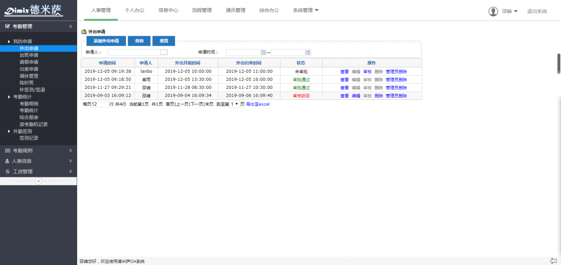The image size is (561, 265).
Task: Click 导出至excel link
Action: (x=258, y=104)
